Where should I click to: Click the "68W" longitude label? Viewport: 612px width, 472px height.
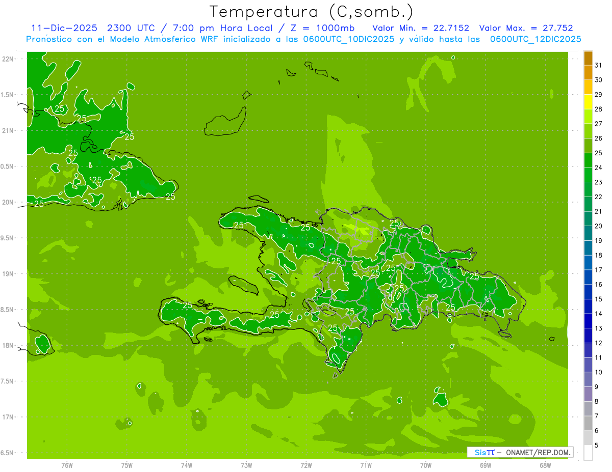point(545,465)
